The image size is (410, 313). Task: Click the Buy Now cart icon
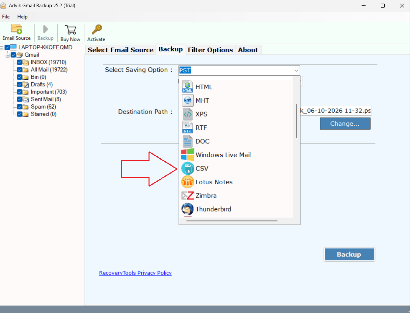pyautogui.click(x=70, y=30)
